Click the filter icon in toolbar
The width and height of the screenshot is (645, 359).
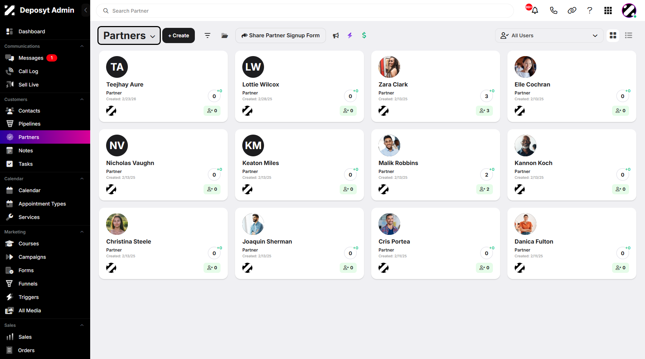coord(208,35)
